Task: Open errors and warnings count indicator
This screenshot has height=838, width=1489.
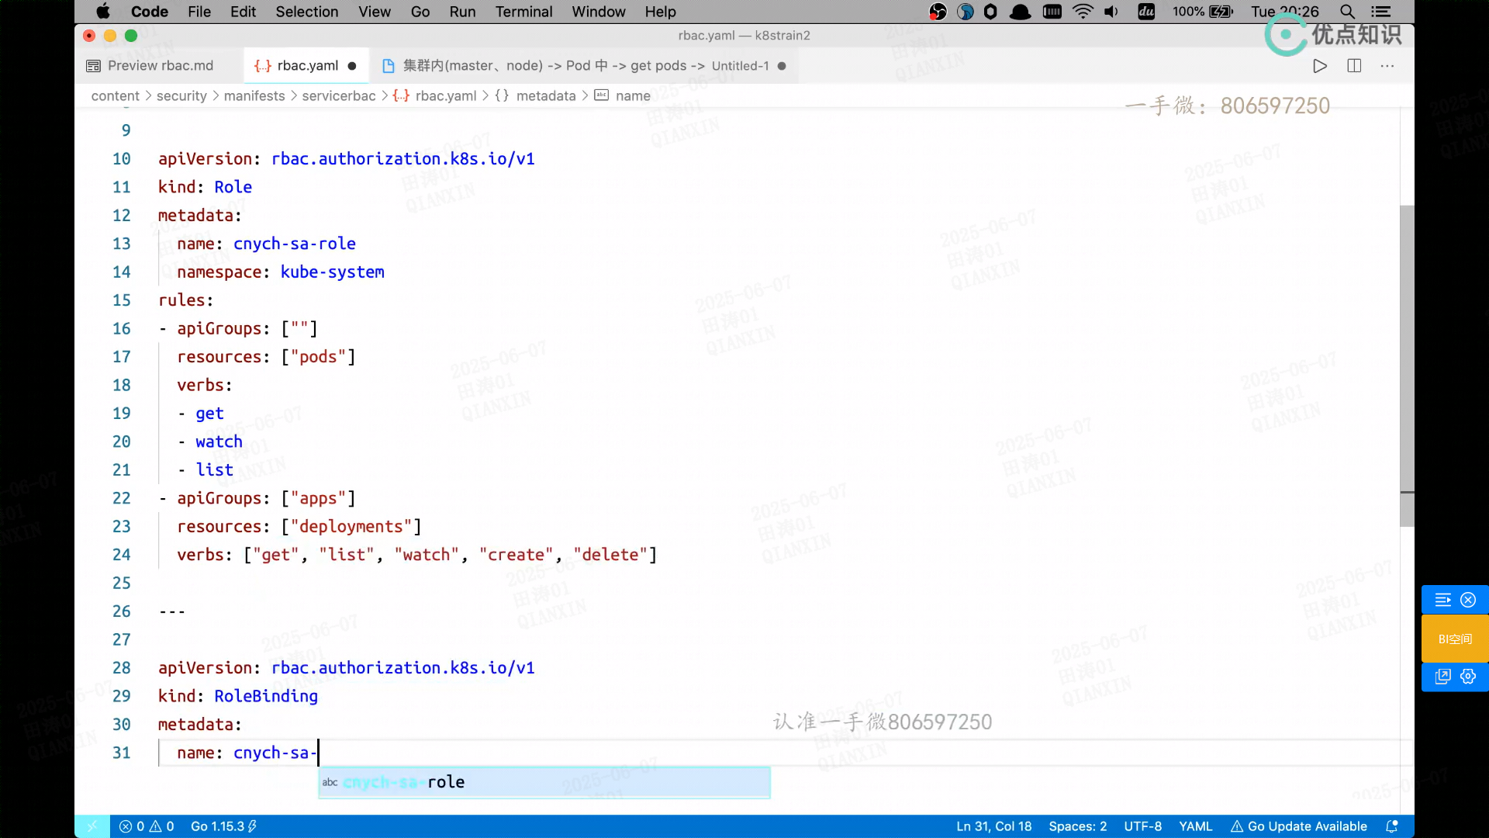Action: click(147, 826)
